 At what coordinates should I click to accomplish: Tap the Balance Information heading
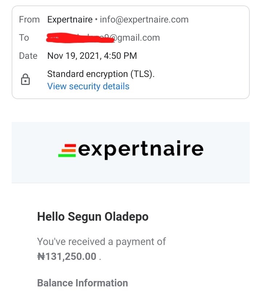click(x=82, y=283)
